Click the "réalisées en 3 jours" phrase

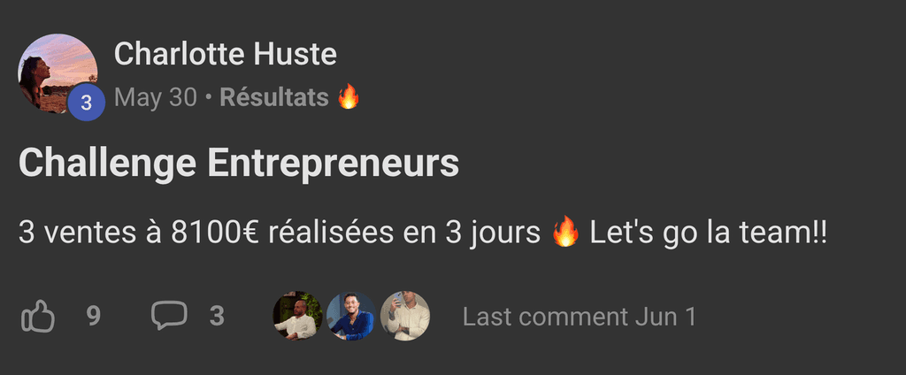coord(404,233)
